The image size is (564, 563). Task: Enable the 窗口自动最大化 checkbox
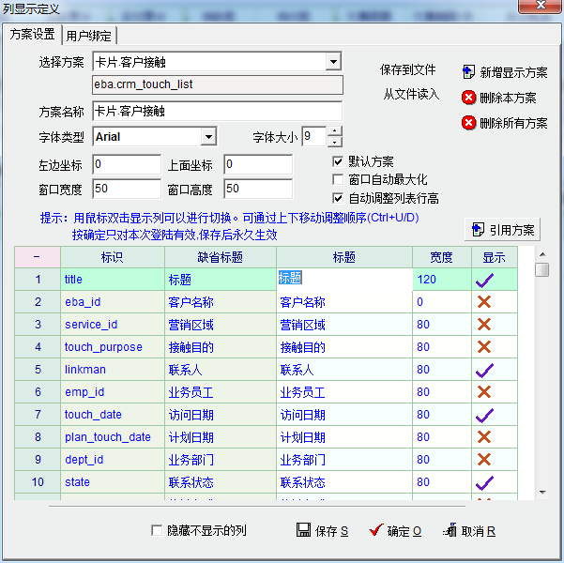click(338, 179)
